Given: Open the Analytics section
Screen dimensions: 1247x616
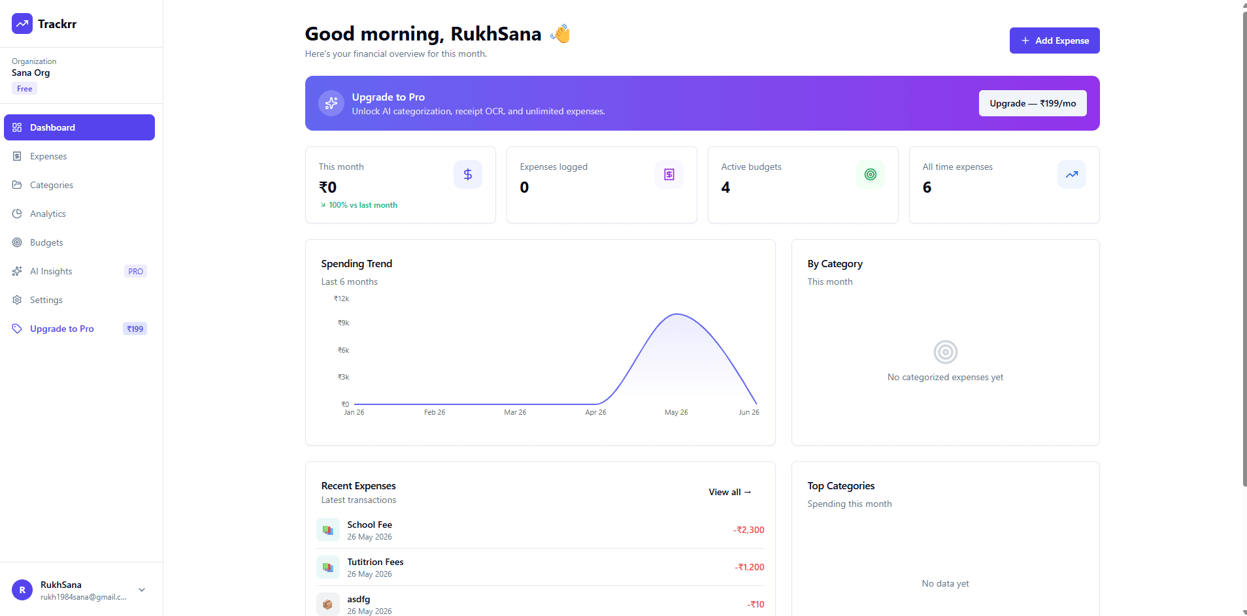Looking at the screenshot, I should pos(79,214).
